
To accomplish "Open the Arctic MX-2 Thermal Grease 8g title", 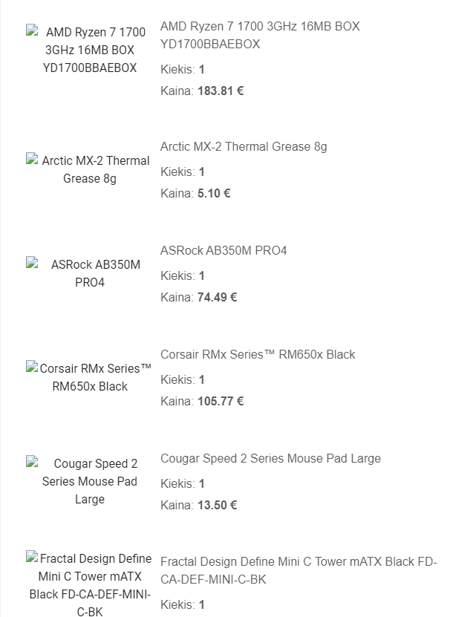I will tap(244, 146).
